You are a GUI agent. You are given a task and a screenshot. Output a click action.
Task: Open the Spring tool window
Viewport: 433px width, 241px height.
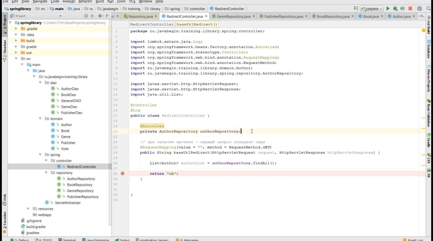(122, 239)
